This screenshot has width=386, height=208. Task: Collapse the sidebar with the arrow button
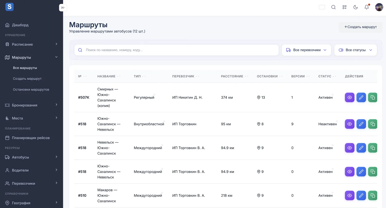[x=63, y=8]
